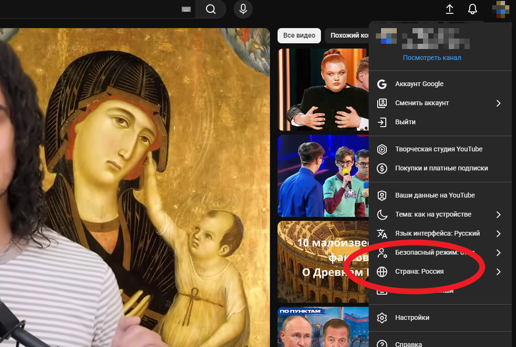The image size is (516, 347).
Task: Open the ПО ПУНКТАМ video thumbnail
Action: point(323,327)
